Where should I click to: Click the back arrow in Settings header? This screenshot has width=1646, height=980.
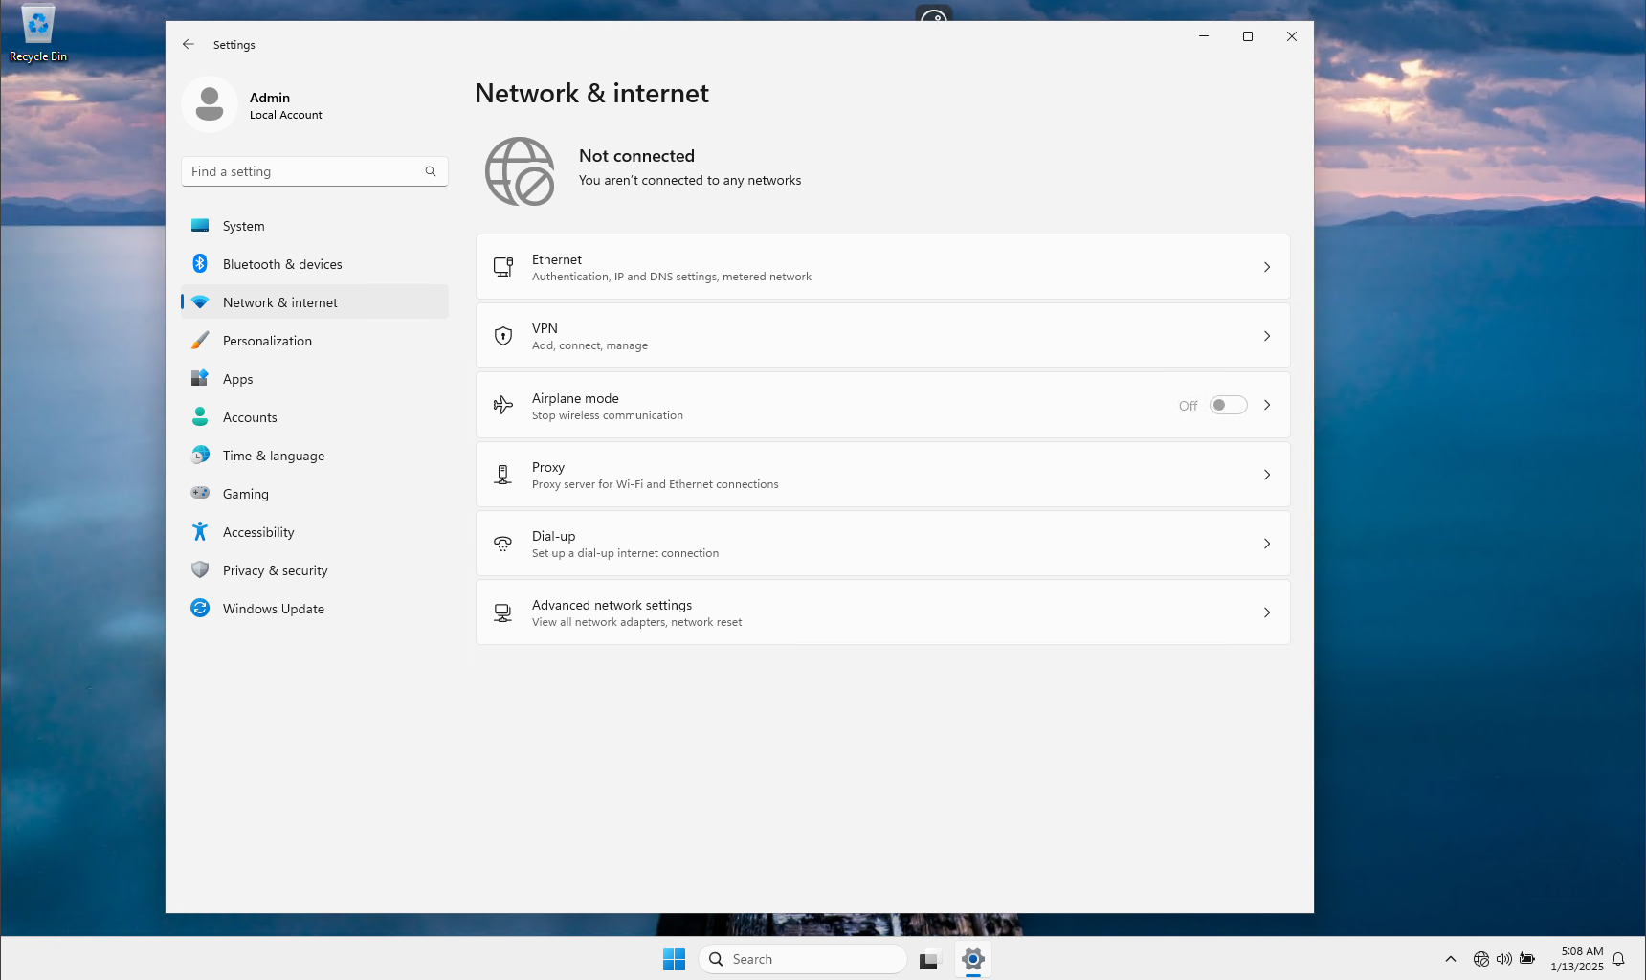click(x=189, y=45)
